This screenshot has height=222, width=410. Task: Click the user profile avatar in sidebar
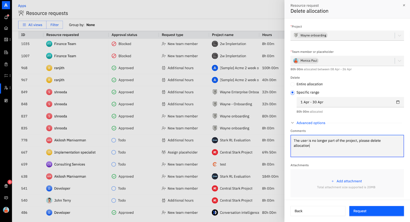pos(6,210)
